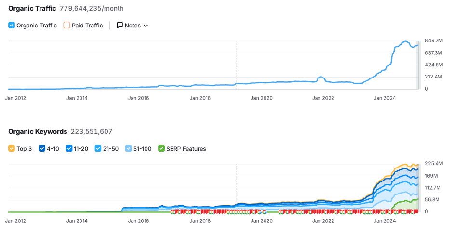Click the Organic Traffic line's highest peak
This screenshot has height=233, width=451.
[406, 41]
